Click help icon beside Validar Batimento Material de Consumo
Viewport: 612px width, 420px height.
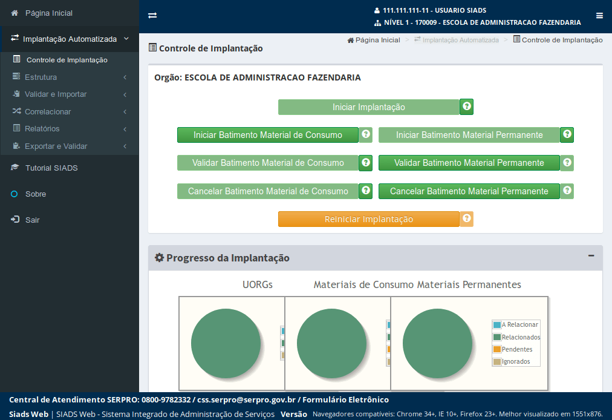coord(366,163)
